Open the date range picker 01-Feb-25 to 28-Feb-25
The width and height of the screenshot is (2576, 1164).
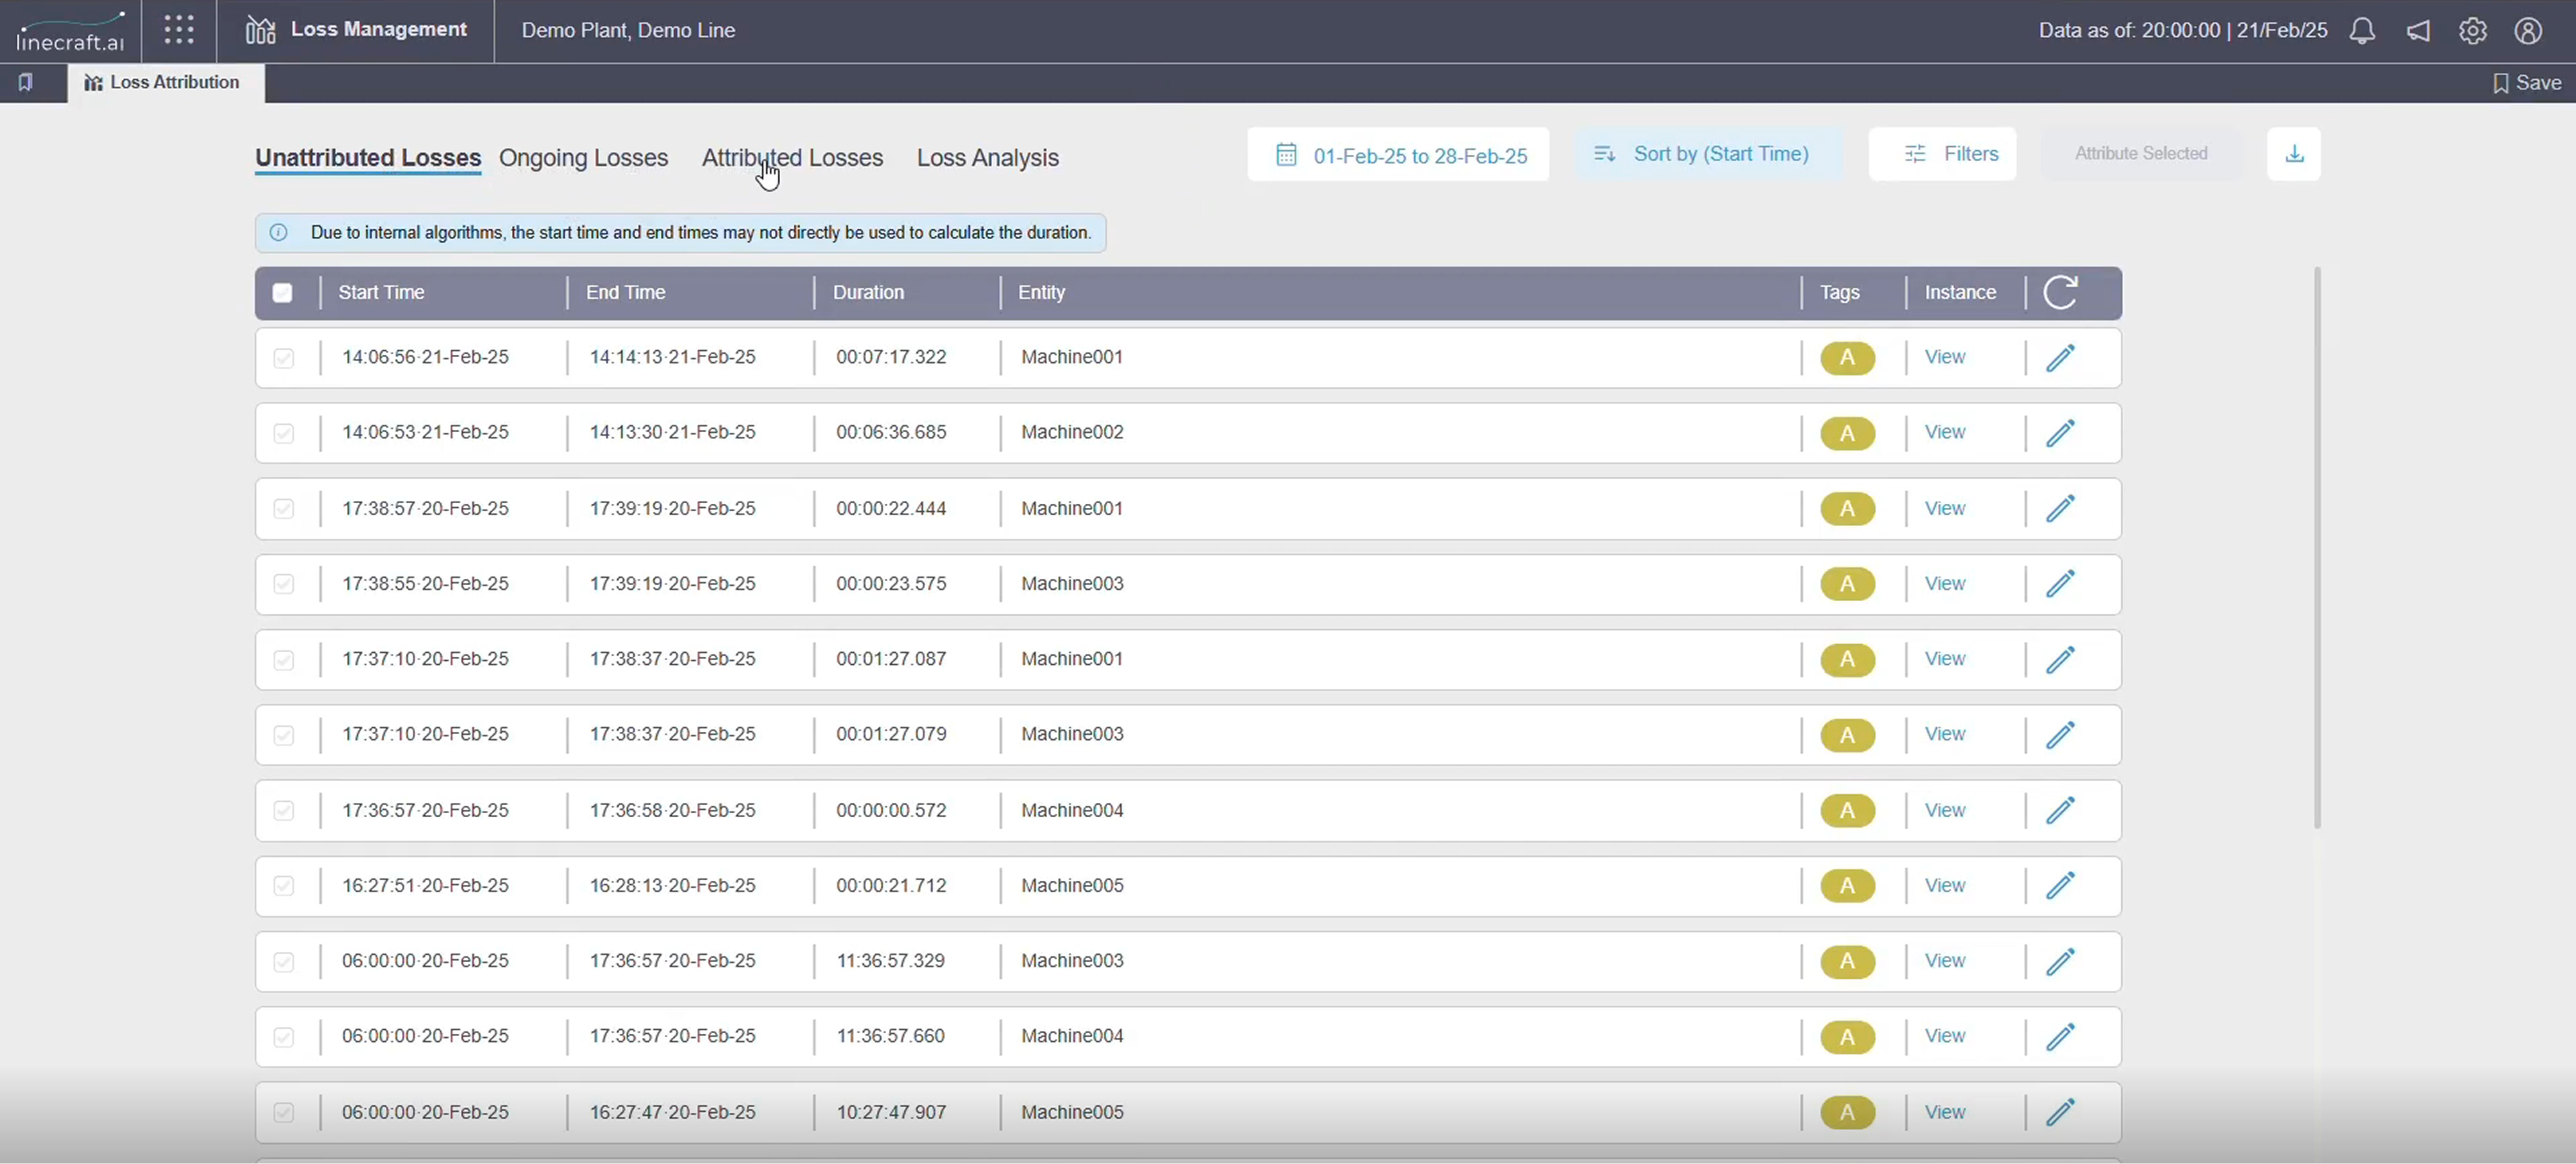click(1398, 155)
